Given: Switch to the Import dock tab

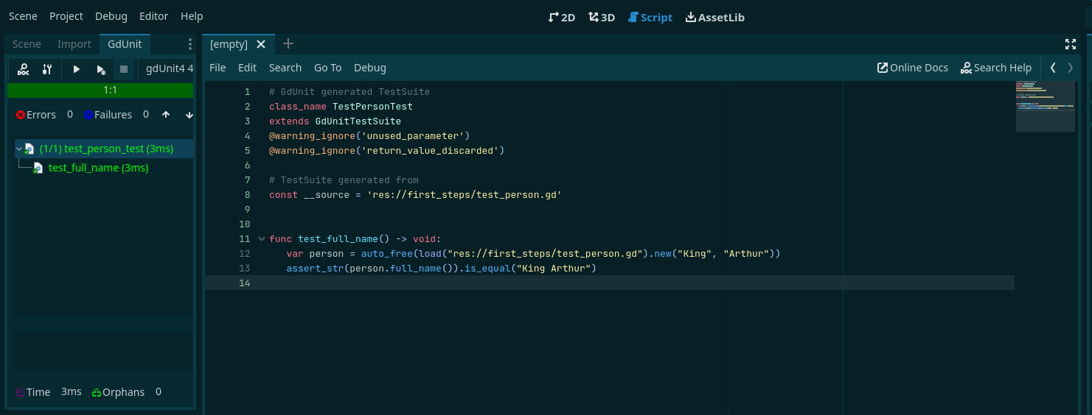Looking at the screenshot, I should (74, 44).
